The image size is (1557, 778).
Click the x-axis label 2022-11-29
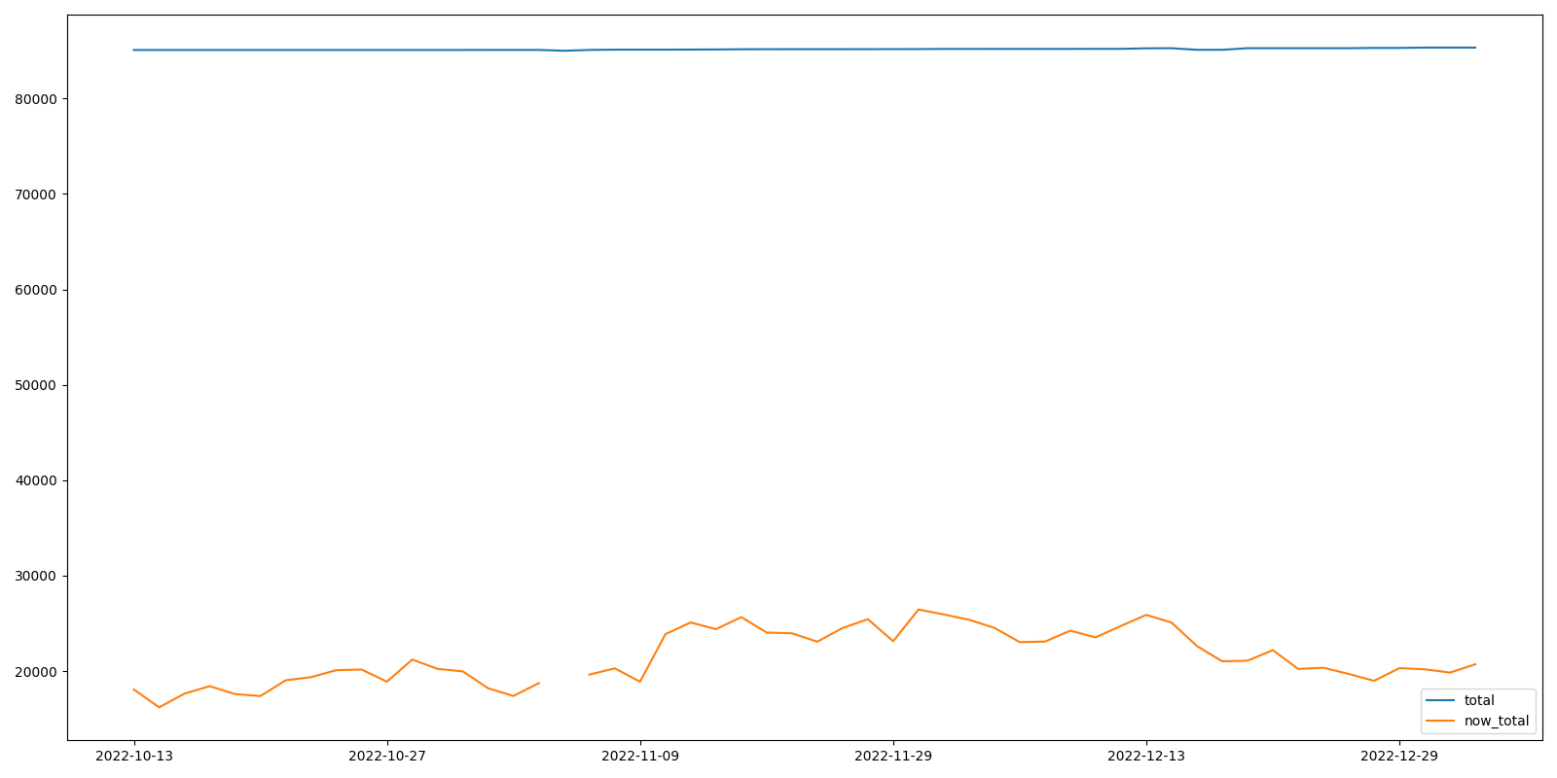coord(893,756)
